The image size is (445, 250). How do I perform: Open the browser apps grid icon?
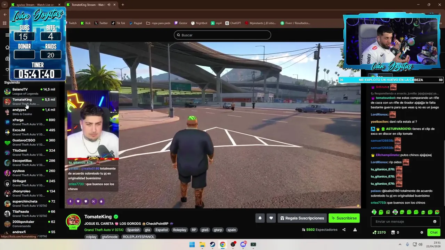point(5,23)
